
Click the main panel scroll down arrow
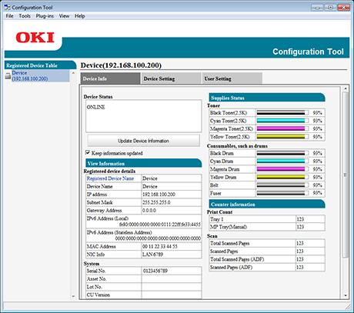(346, 295)
